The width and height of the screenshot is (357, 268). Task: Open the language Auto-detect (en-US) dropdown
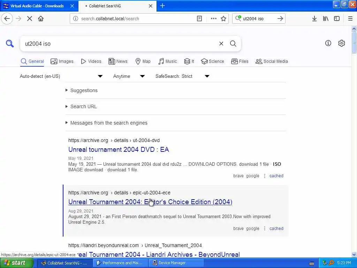pyautogui.click(x=61, y=76)
